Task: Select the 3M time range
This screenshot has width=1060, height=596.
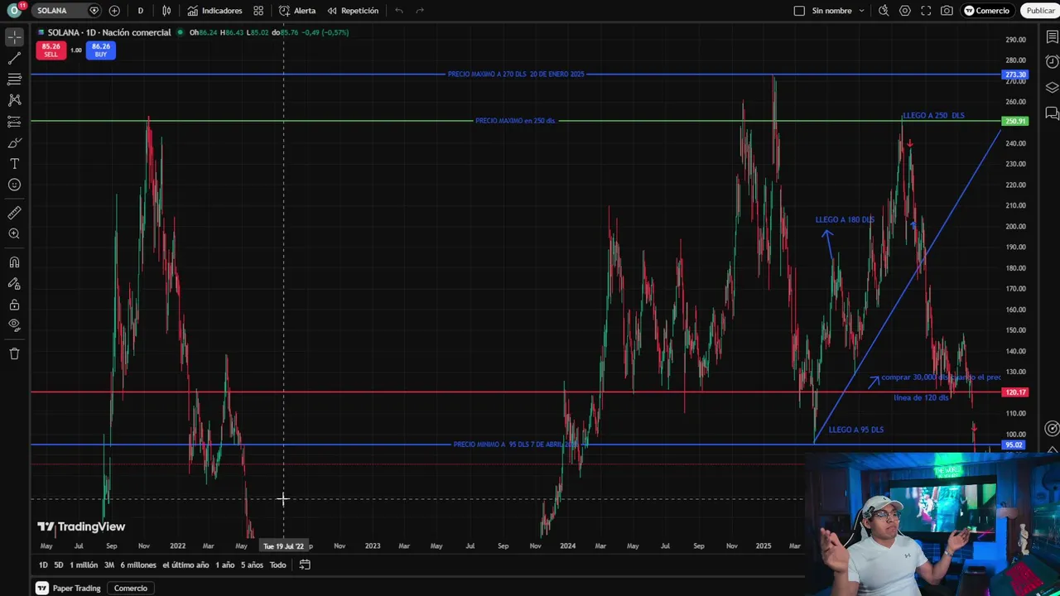Action: (x=109, y=565)
